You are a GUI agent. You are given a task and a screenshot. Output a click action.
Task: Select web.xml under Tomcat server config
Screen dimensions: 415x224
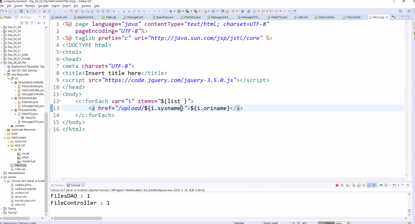coord(20,205)
